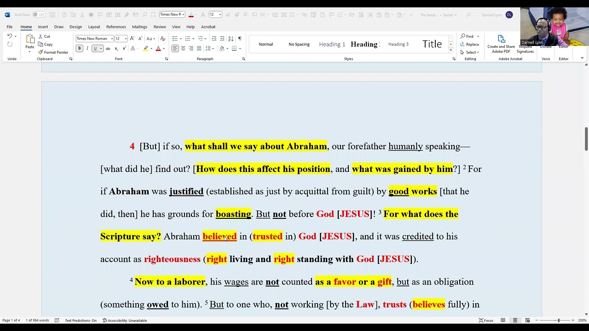This screenshot has width=589, height=331.
Task: Open the Review tab
Action: 160,27
